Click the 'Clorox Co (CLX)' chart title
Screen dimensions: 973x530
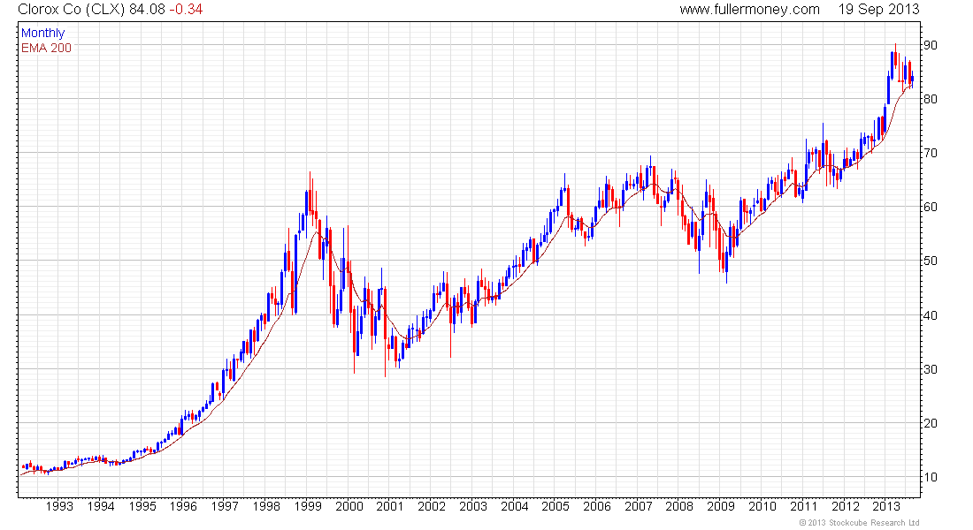[72, 10]
